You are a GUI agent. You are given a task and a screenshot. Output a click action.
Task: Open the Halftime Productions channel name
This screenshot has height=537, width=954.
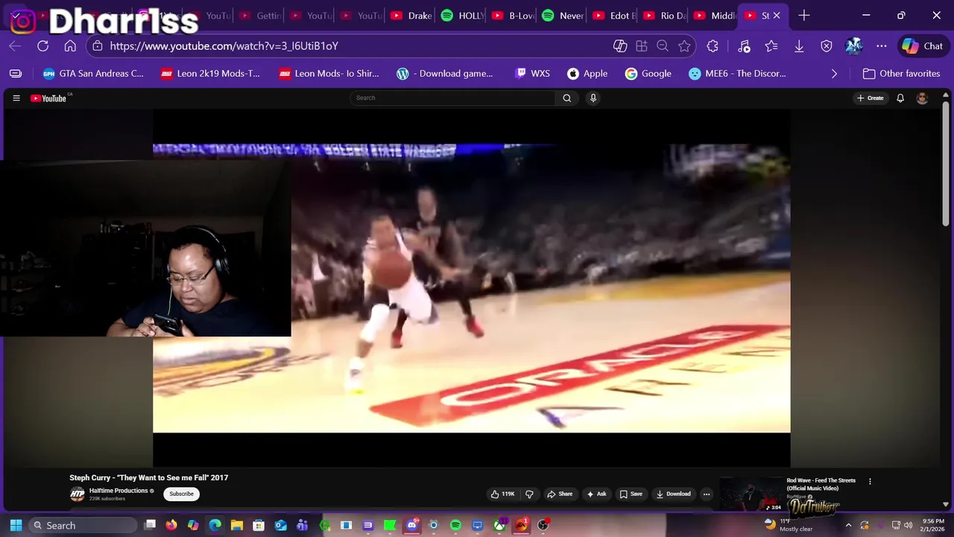pos(119,491)
